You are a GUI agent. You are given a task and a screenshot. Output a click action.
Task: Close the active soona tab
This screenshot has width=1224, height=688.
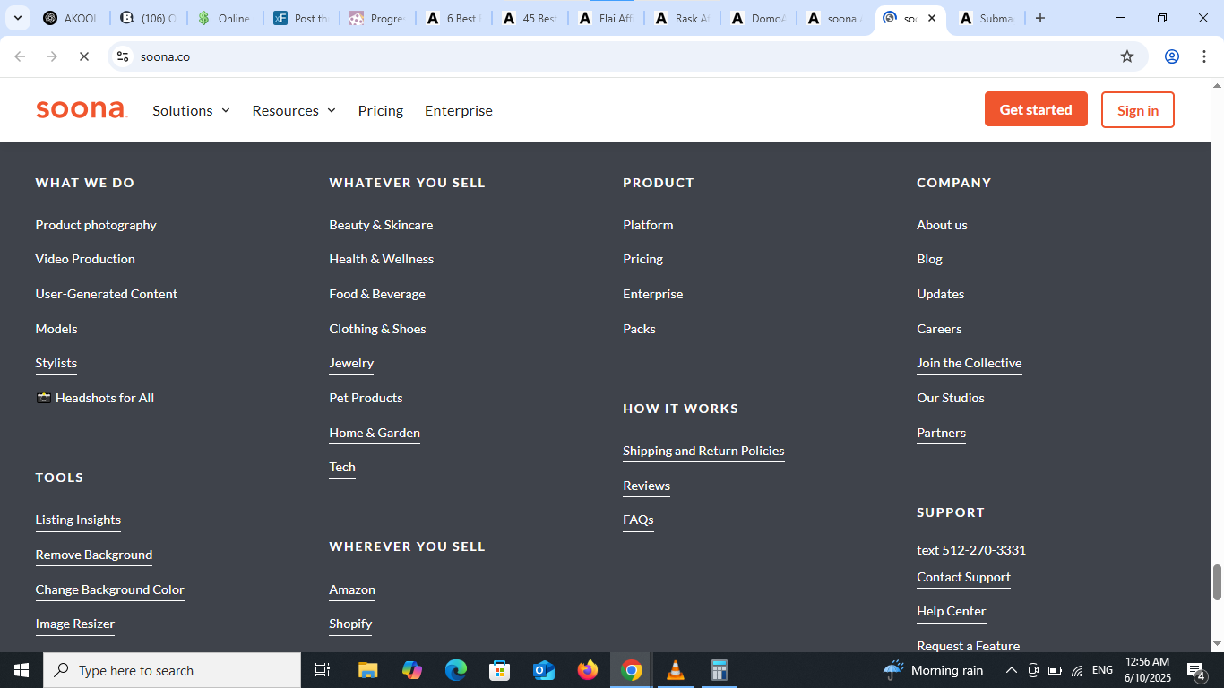pos(932,18)
